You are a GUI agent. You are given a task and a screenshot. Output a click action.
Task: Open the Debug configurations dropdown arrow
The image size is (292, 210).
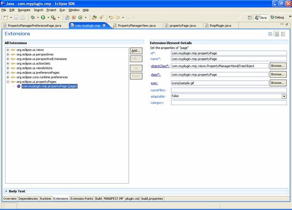38,18
